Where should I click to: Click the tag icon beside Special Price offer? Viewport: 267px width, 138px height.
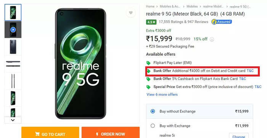[x=148, y=87]
